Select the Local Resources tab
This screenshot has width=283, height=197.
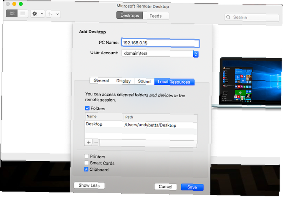tap(174, 82)
